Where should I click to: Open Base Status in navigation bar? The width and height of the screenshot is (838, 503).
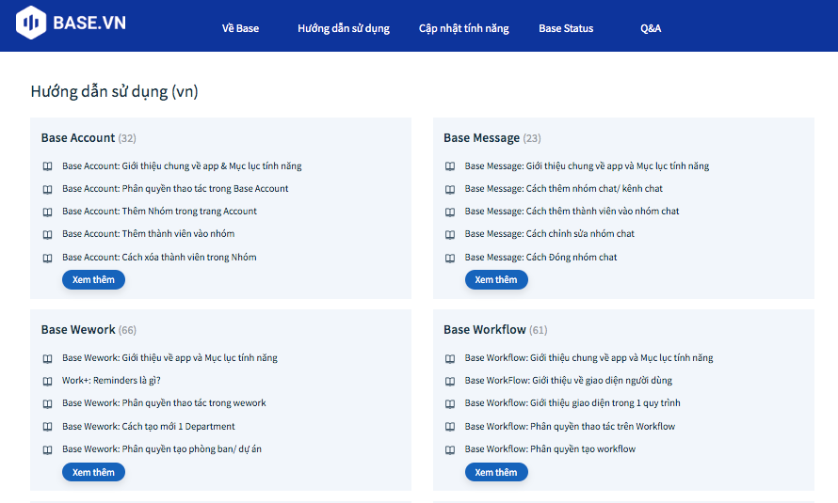(566, 28)
